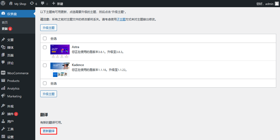Tick the top 全选 checkbox
This screenshot has width=280, height=140.
pyautogui.click(x=45, y=38)
